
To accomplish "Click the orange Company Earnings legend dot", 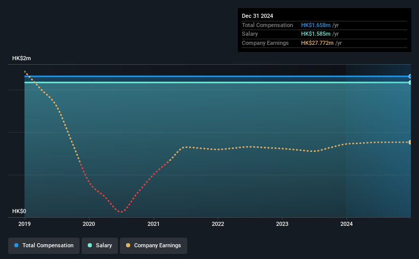I will coord(128,245).
